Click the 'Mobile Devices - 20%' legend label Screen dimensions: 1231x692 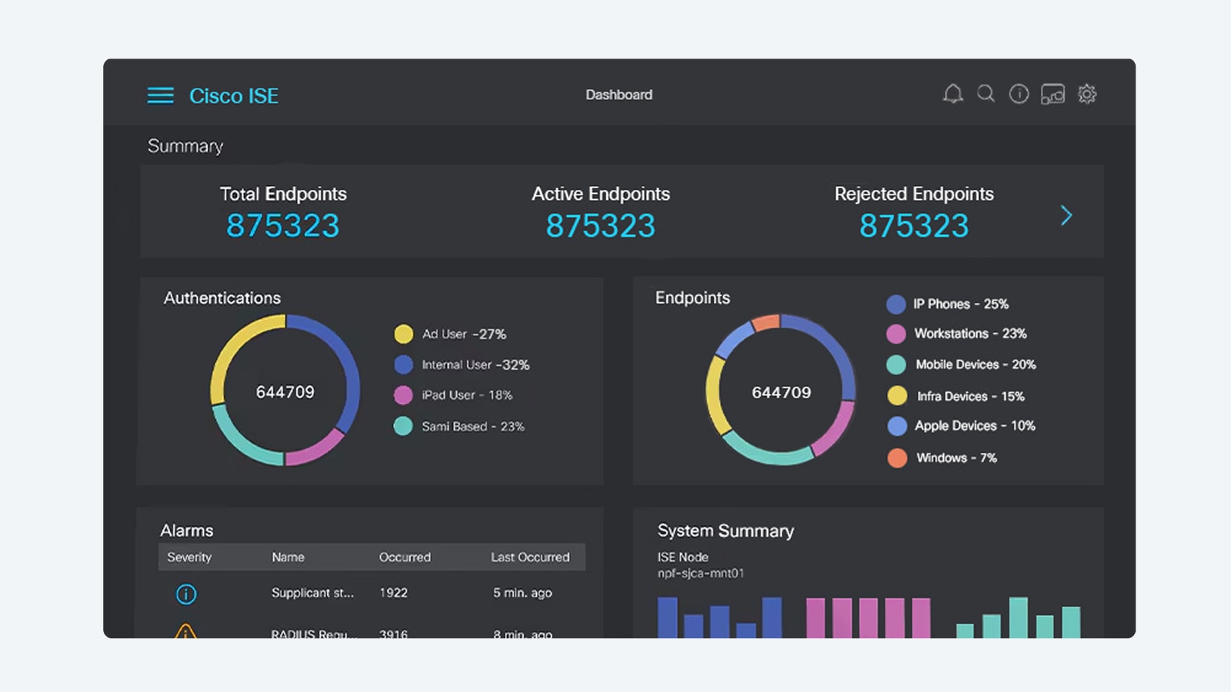click(x=976, y=364)
